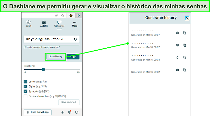Reveal the password generated at 09:02

(x=177, y=70)
